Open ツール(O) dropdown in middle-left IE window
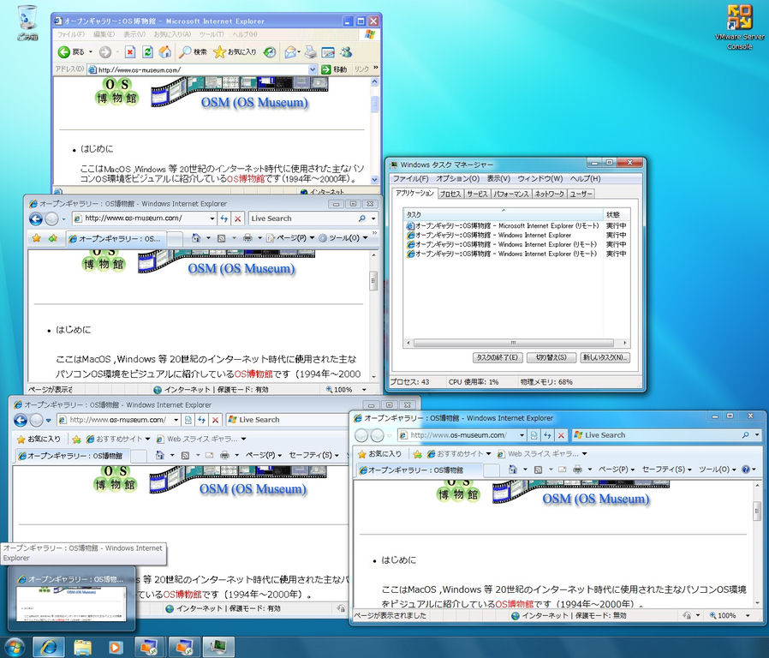Viewport: 769px width, 658px height. pyautogui.click(x=343, y=238)
